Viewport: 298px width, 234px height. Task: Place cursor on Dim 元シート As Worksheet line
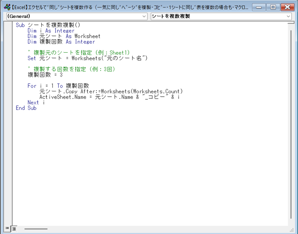(64, 36)
